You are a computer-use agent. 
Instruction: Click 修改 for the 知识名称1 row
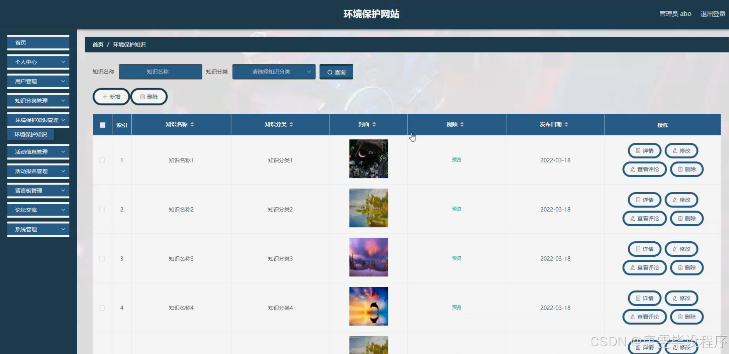tap(682, 151)
